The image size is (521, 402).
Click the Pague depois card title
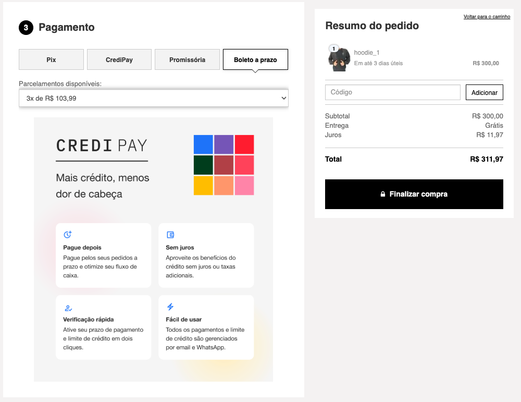point(82,247)
